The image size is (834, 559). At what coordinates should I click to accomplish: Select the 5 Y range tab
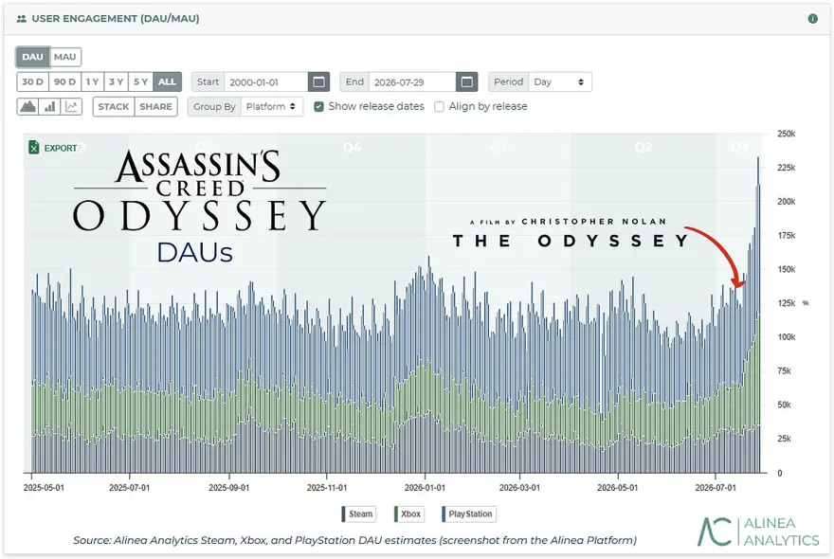(140, 81)
